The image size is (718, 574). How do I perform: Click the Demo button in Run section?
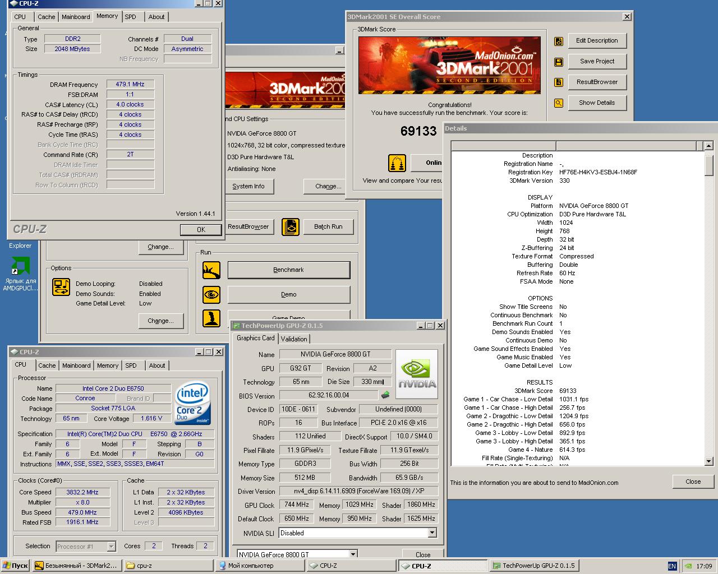pyautogui.click(x=288, y=294)
